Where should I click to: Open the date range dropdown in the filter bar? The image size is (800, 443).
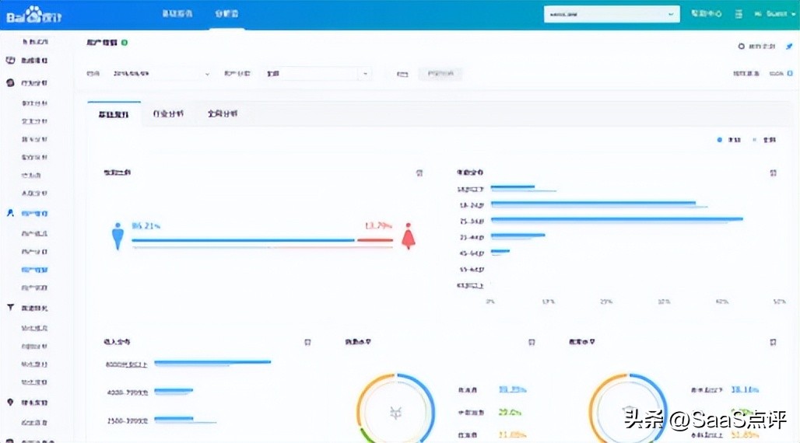coord(161,74)
